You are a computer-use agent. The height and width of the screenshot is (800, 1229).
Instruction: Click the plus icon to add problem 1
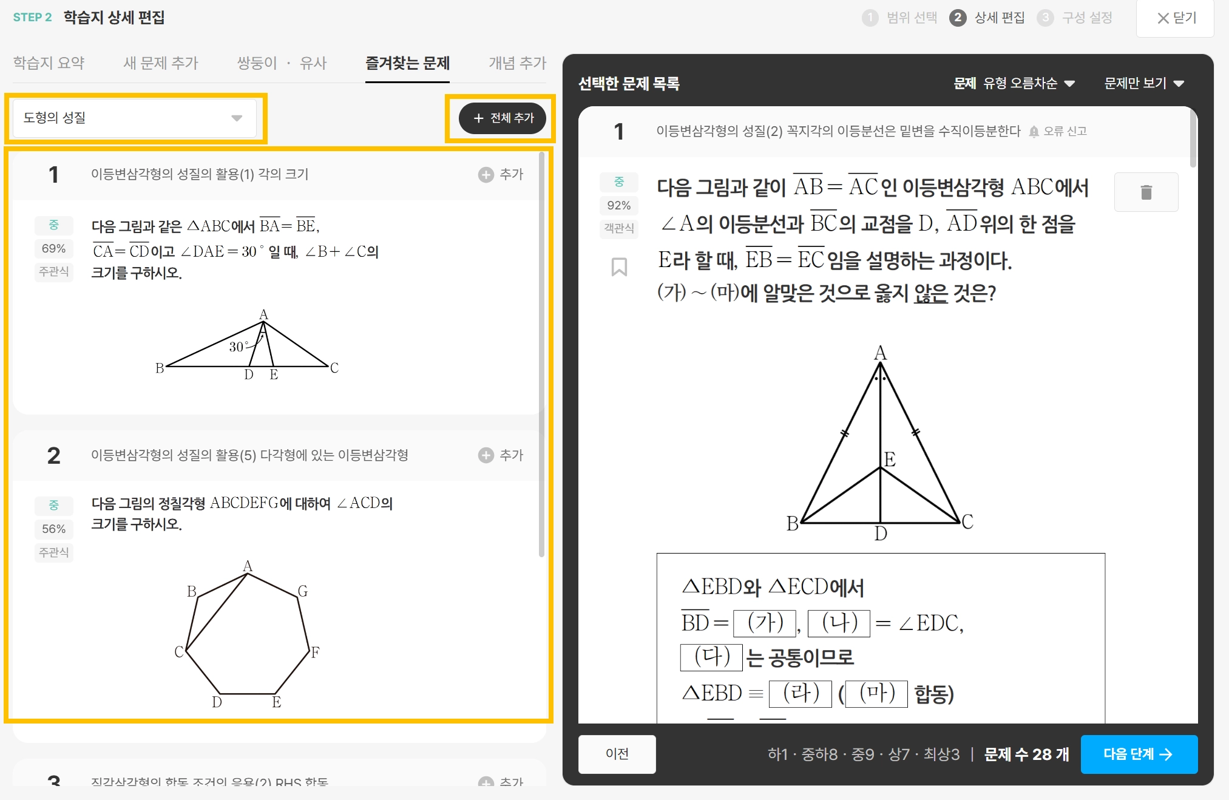coord(486,175)
